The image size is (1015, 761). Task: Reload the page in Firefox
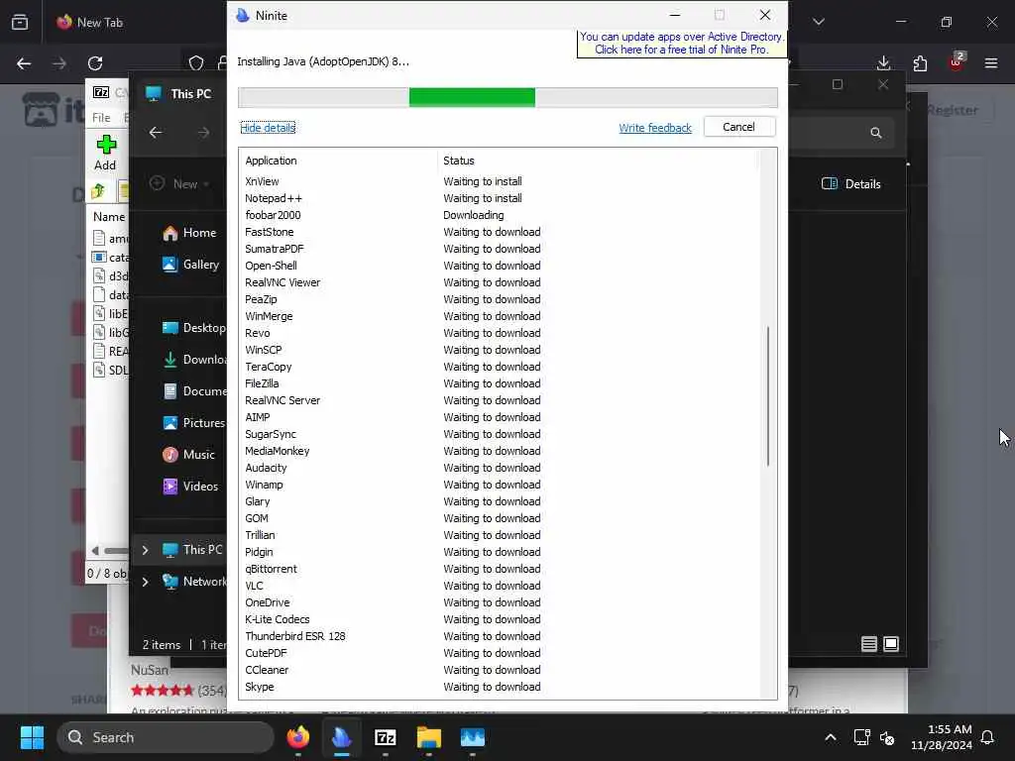click(95, 63)
